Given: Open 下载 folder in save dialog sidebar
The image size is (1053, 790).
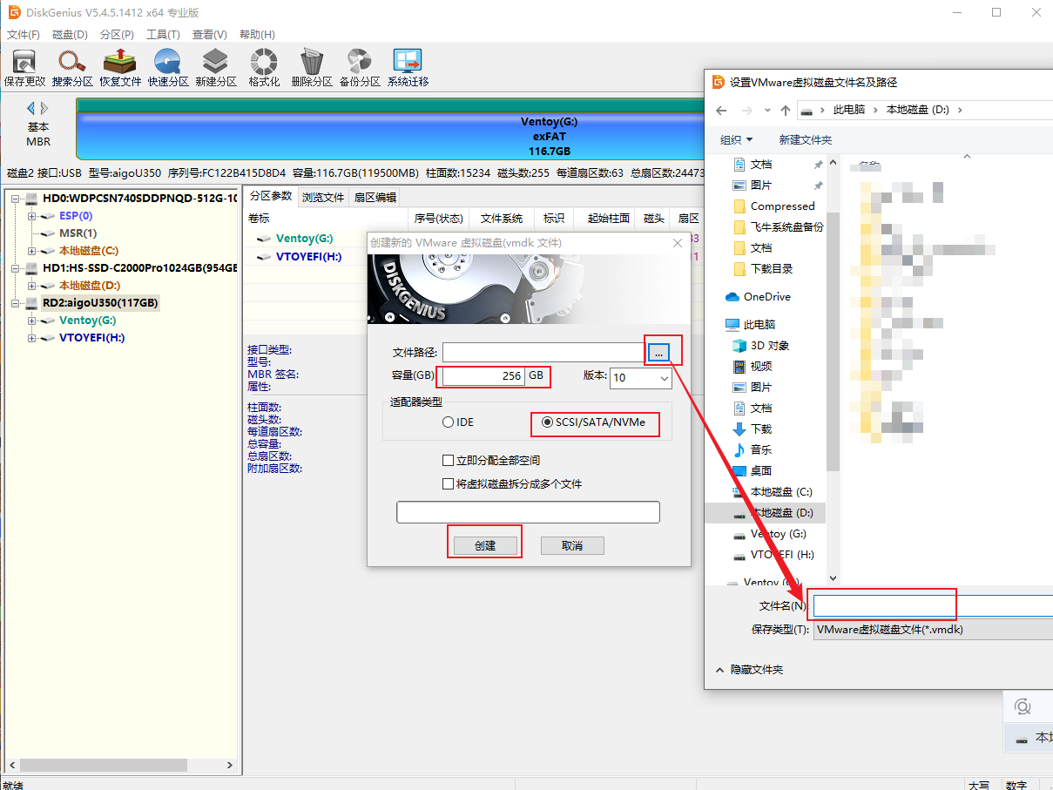Looking at the screenshot, I should 753,429.
